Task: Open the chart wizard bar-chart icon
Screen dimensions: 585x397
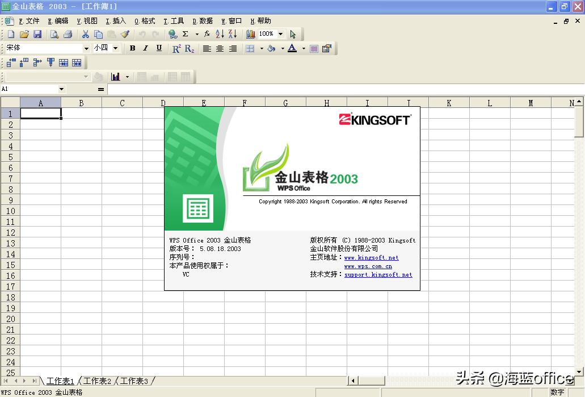Action: tap(251, 34)
